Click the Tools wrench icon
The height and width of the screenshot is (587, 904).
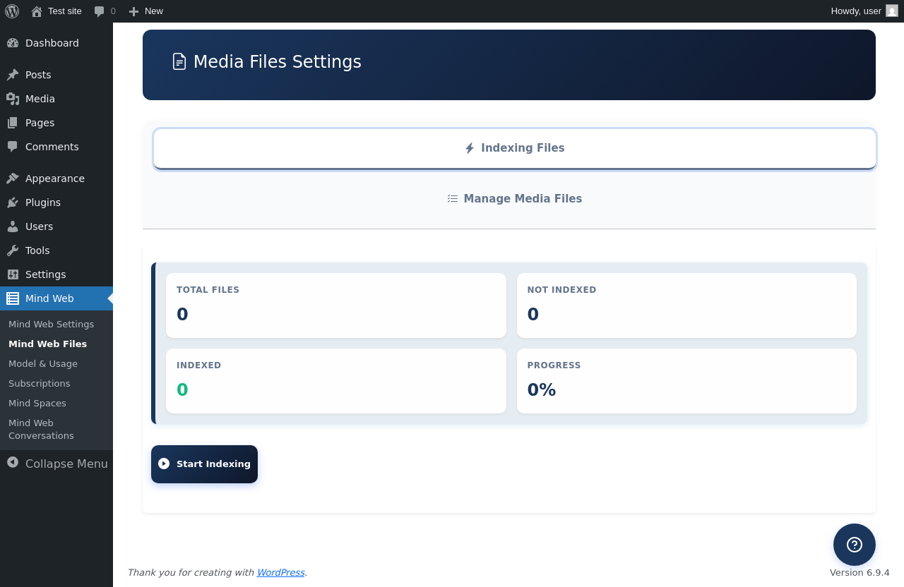[x=13, y=250]
